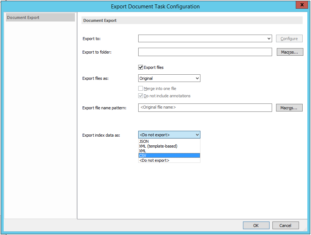Click the Cancel button

286,225
